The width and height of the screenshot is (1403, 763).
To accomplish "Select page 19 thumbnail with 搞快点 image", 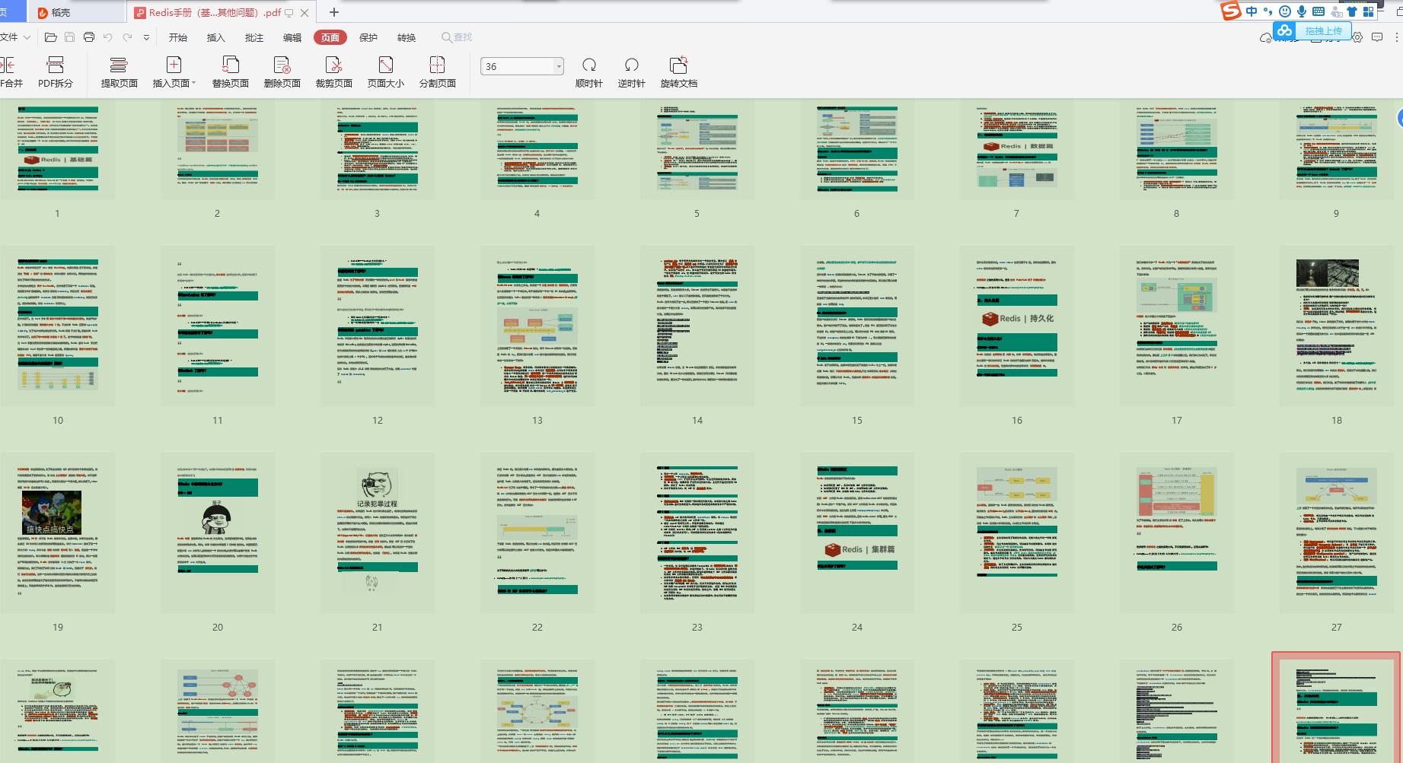I will 57,533.
